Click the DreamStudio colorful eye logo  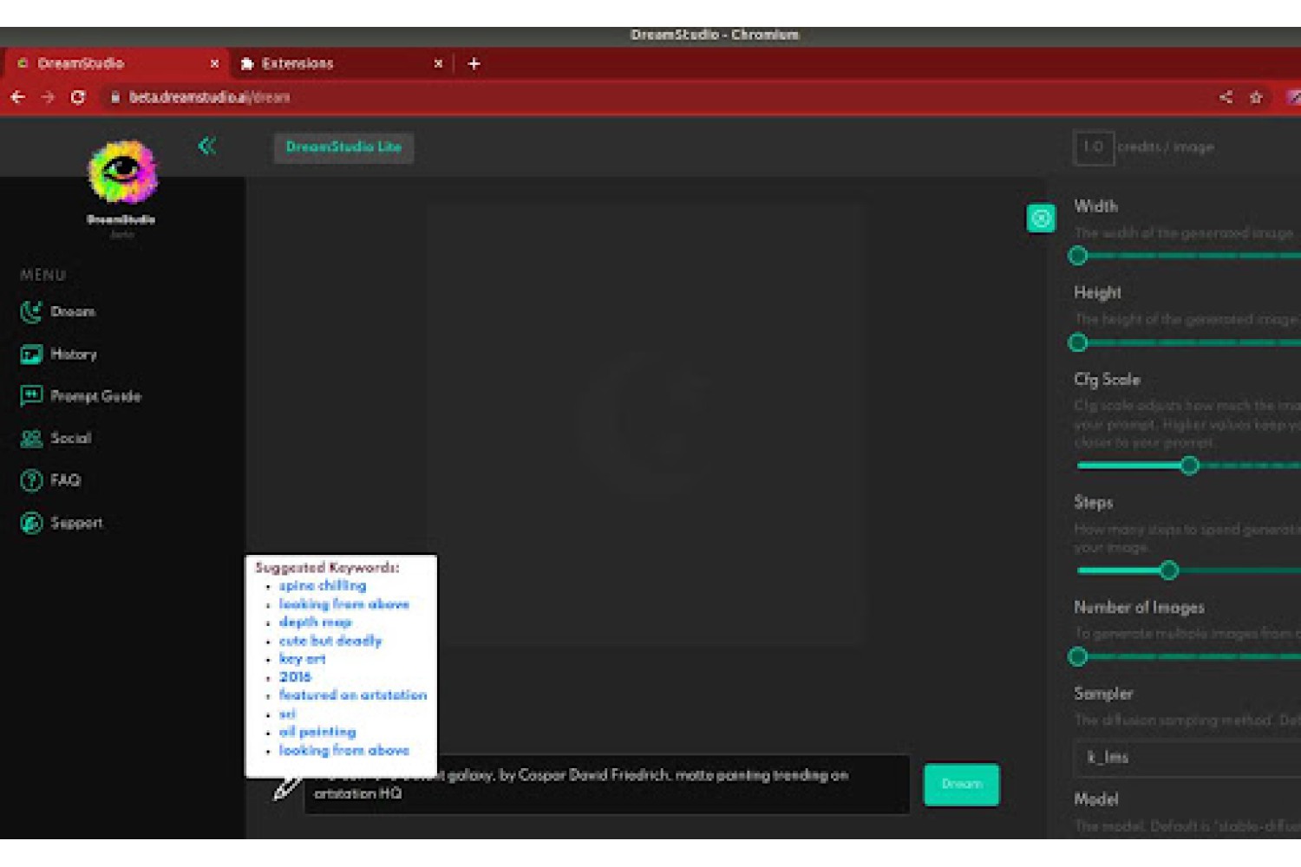click(x=122, y=171)
